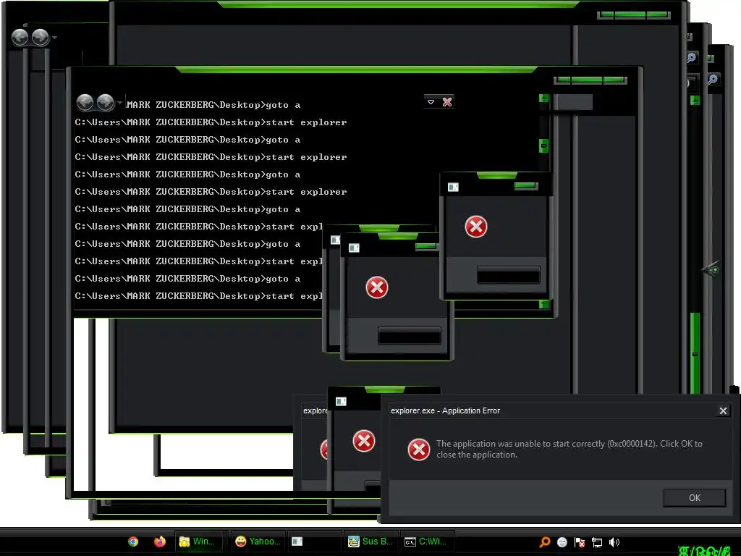The height and width of the screenshot is (556, 741).
Task: Click the "explorer.exe - Application Error" title text
Action: coord(445,411)
